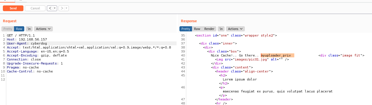The image size is (372, 105).
Task: Click the header class="align-center" line
Action: click(244, 71)
